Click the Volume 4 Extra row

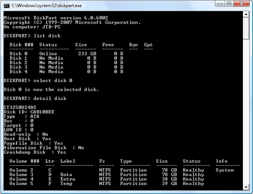[x=106, y=179]
